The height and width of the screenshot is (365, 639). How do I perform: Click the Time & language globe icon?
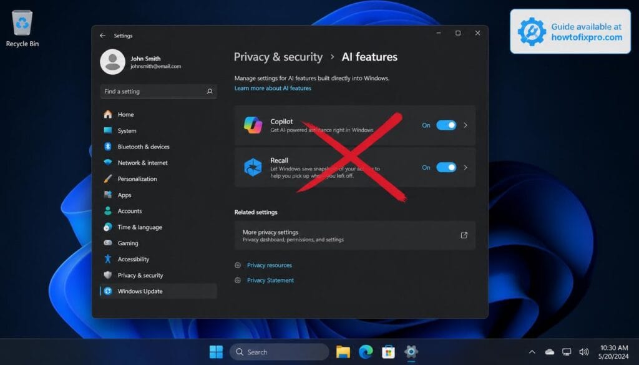pos(107,227)
